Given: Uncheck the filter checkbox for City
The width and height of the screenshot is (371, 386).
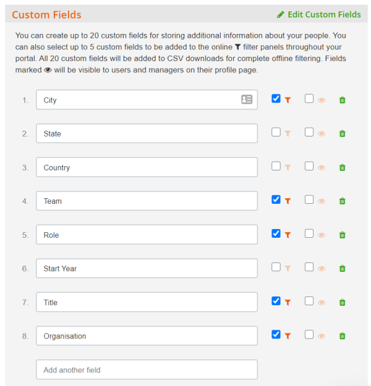Looking at the screenshot, I should tap(276, 98).
